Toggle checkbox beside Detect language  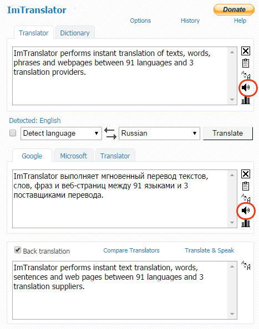click(x=13, y=133)
